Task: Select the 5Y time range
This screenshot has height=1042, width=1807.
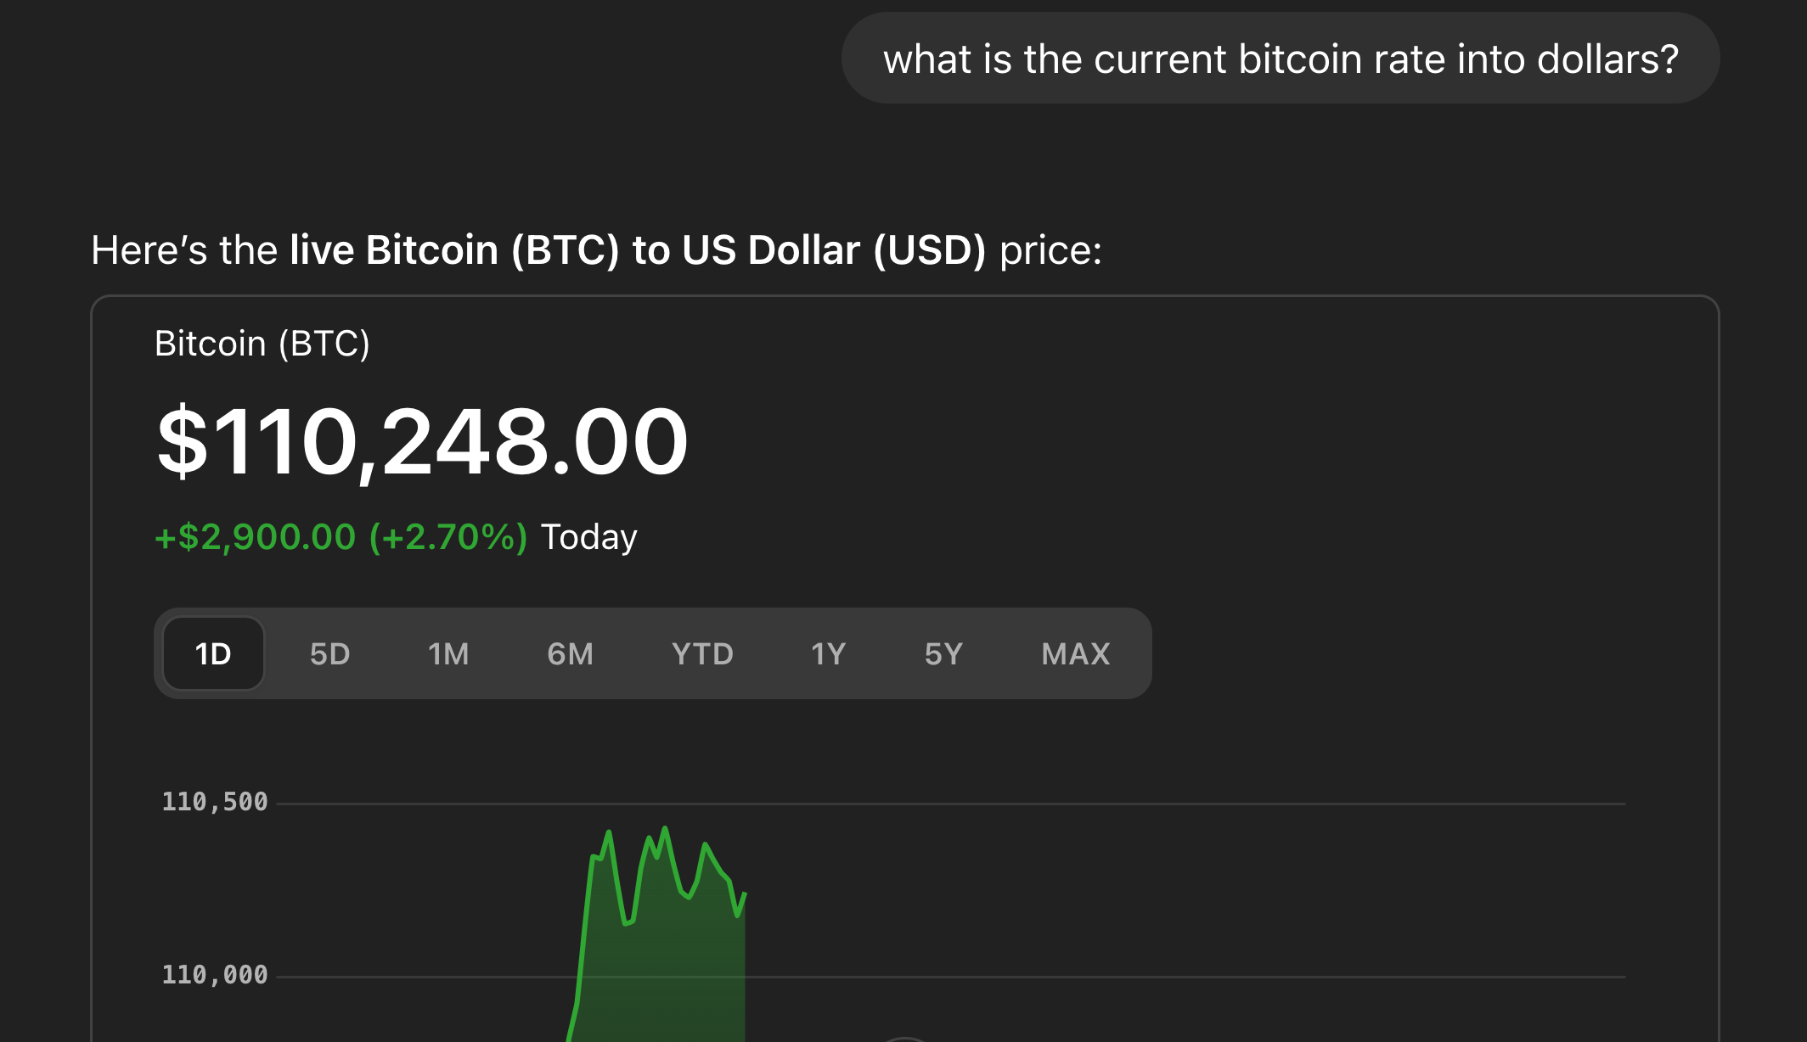Action: point(943,653)
